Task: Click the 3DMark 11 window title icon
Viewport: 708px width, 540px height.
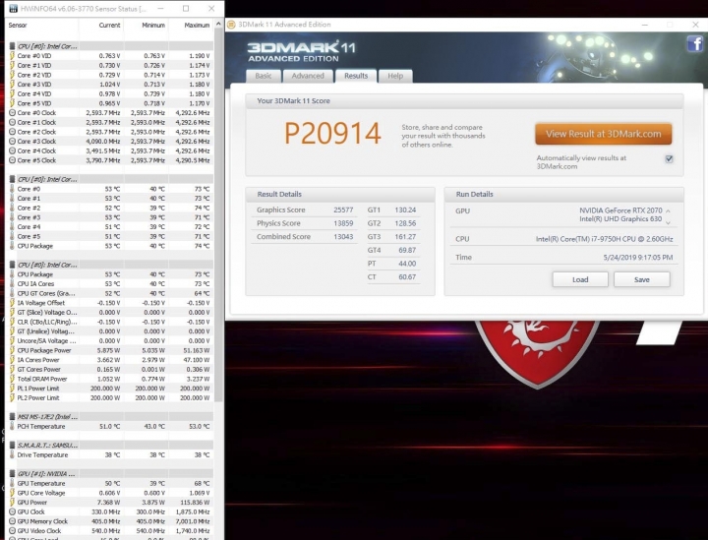Action: 232,25
